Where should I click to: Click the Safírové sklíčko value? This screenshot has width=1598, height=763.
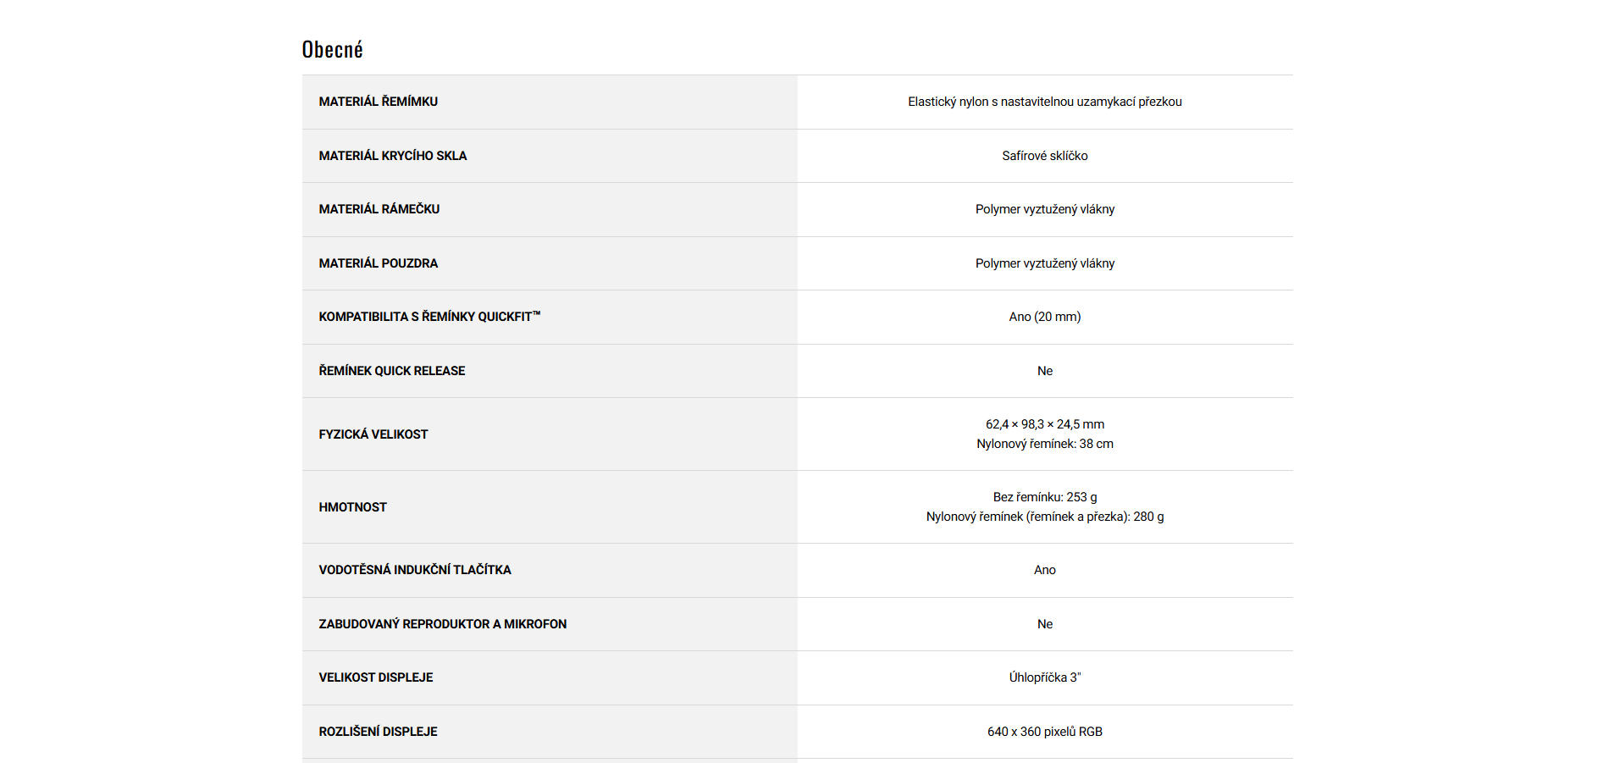pos(1044,156)
